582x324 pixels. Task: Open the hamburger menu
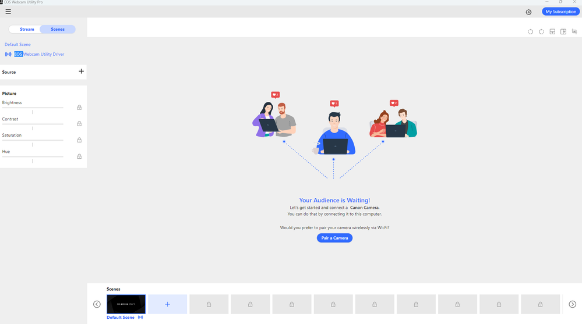pyautogui.click(x=8, y=12)
